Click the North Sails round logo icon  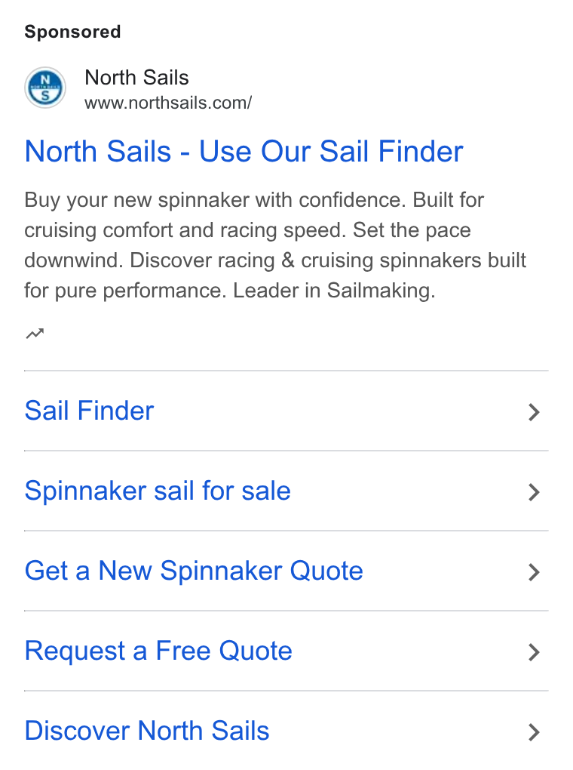45,88
